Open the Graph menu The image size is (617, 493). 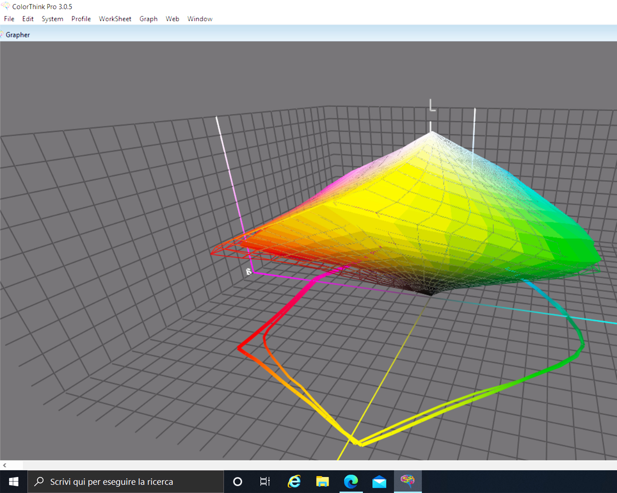point(148,19)
